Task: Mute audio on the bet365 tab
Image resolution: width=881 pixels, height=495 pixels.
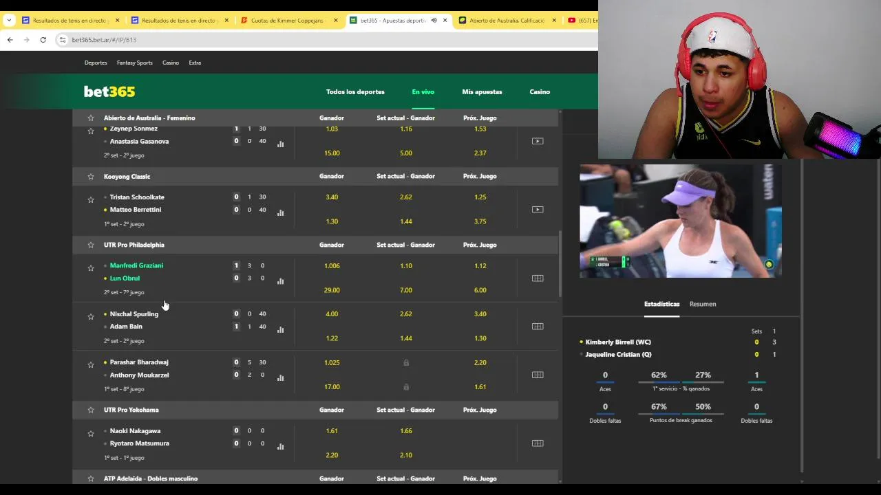Action: [434, 21]
